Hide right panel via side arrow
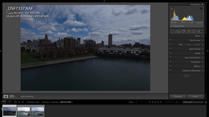This screenshot has width=209, height=117. point(208,51)
